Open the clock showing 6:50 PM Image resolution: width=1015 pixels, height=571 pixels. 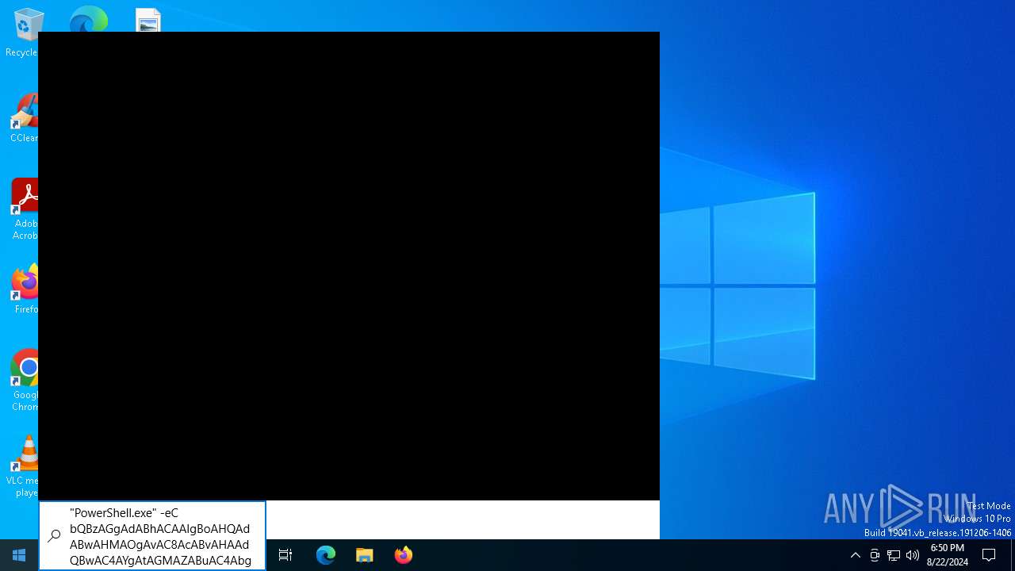tap(948, 555)
